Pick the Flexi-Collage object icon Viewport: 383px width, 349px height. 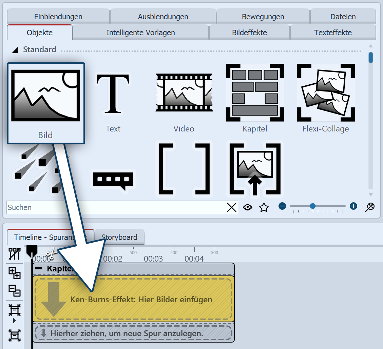coord(326,93)
